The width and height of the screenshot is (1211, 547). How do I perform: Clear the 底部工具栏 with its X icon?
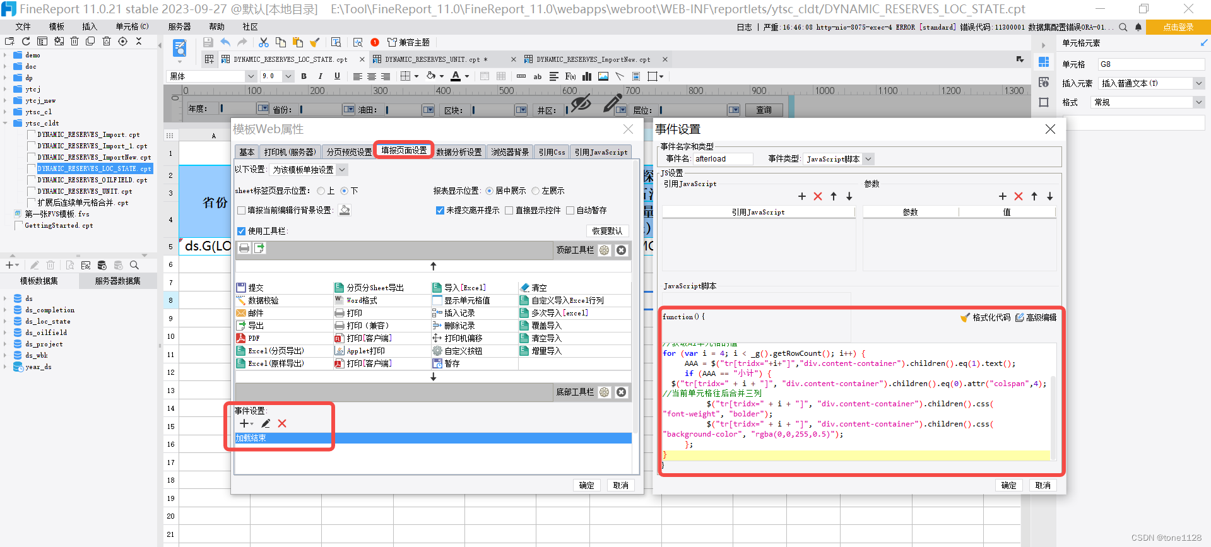pos(621,392)
